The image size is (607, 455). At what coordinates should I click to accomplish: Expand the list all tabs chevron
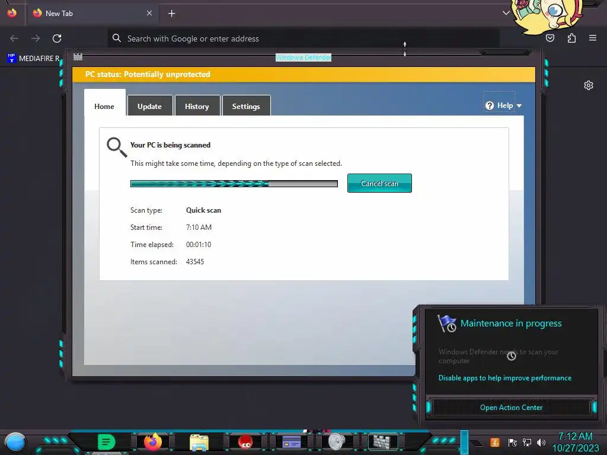(x=506, y=13)
